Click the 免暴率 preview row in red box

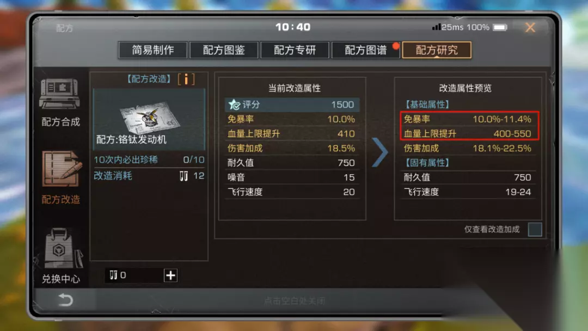468,119
